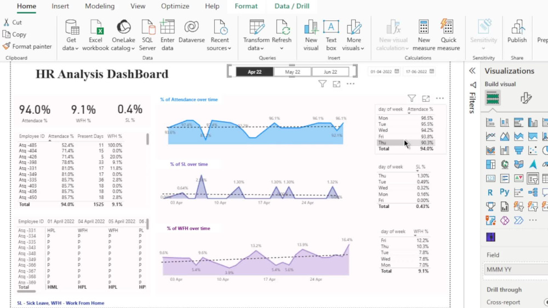Open More options for the month slicer
Viewport: 548px width, 308px height.
pyautogui.click(x=351, y=84)
